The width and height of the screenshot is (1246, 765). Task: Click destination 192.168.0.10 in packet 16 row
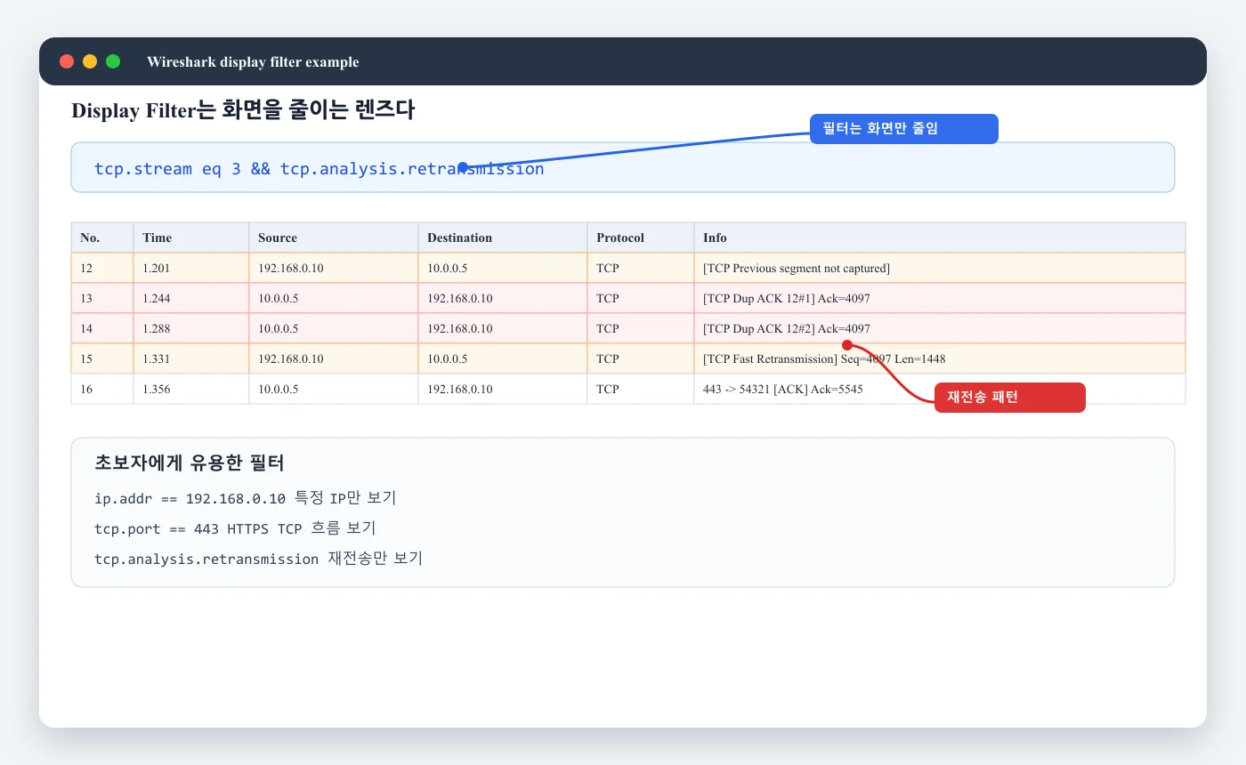pos(503,389)
